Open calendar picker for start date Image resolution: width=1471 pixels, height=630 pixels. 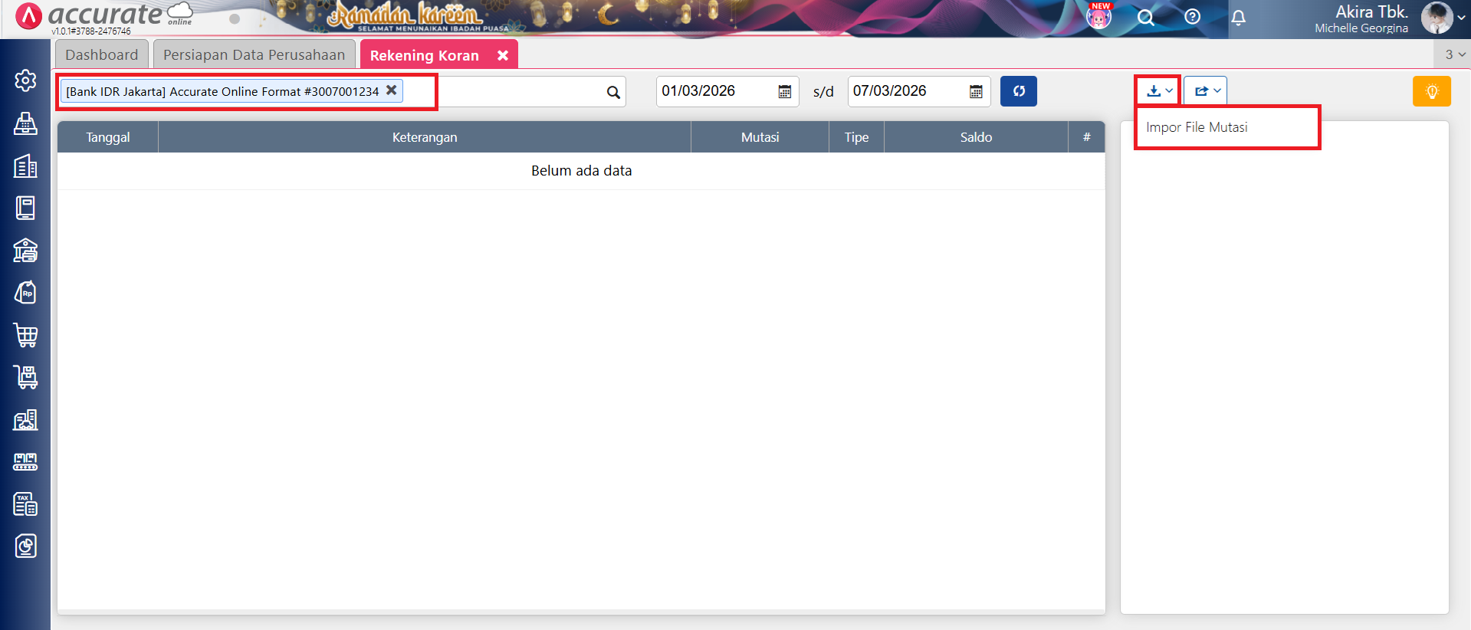pyautogui.click(x=784, y=92)
